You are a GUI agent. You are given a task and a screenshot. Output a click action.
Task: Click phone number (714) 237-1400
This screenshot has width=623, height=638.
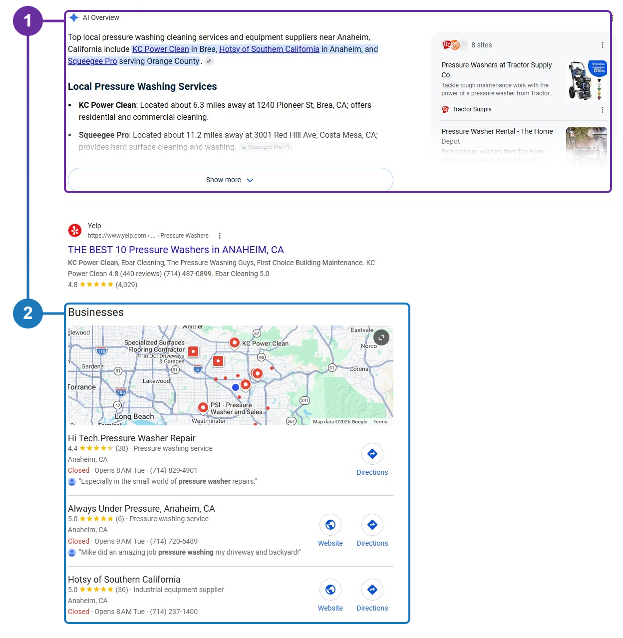pyautogui.click(x=174, y=612)
